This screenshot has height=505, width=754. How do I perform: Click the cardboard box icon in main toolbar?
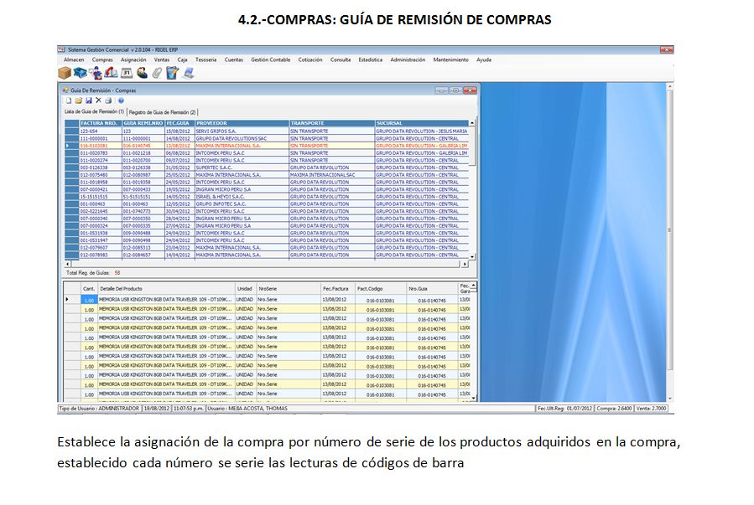(x=65, y=73)
